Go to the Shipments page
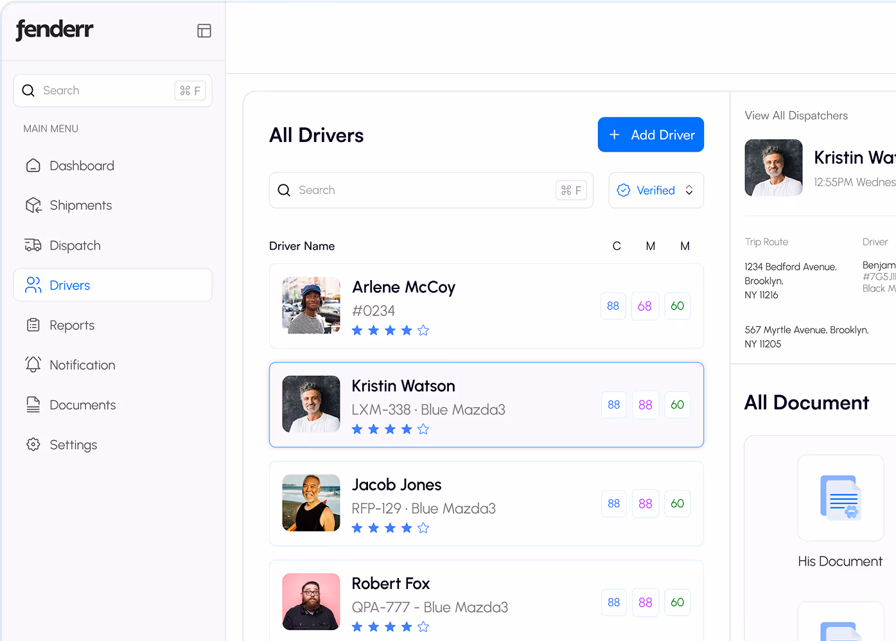Viewport: 896px width, 641px height. pos(113,206)
